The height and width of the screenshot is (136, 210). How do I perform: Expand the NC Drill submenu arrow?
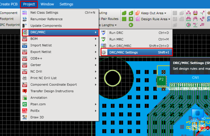pos(96,72)
